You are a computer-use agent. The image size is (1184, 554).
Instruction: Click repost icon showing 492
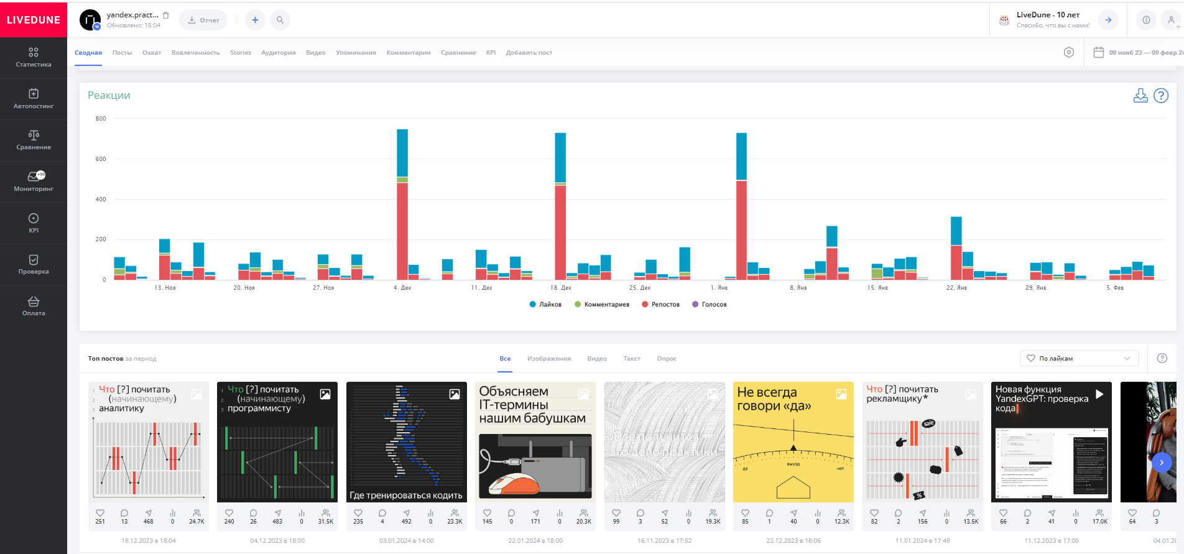pos(407,514)
